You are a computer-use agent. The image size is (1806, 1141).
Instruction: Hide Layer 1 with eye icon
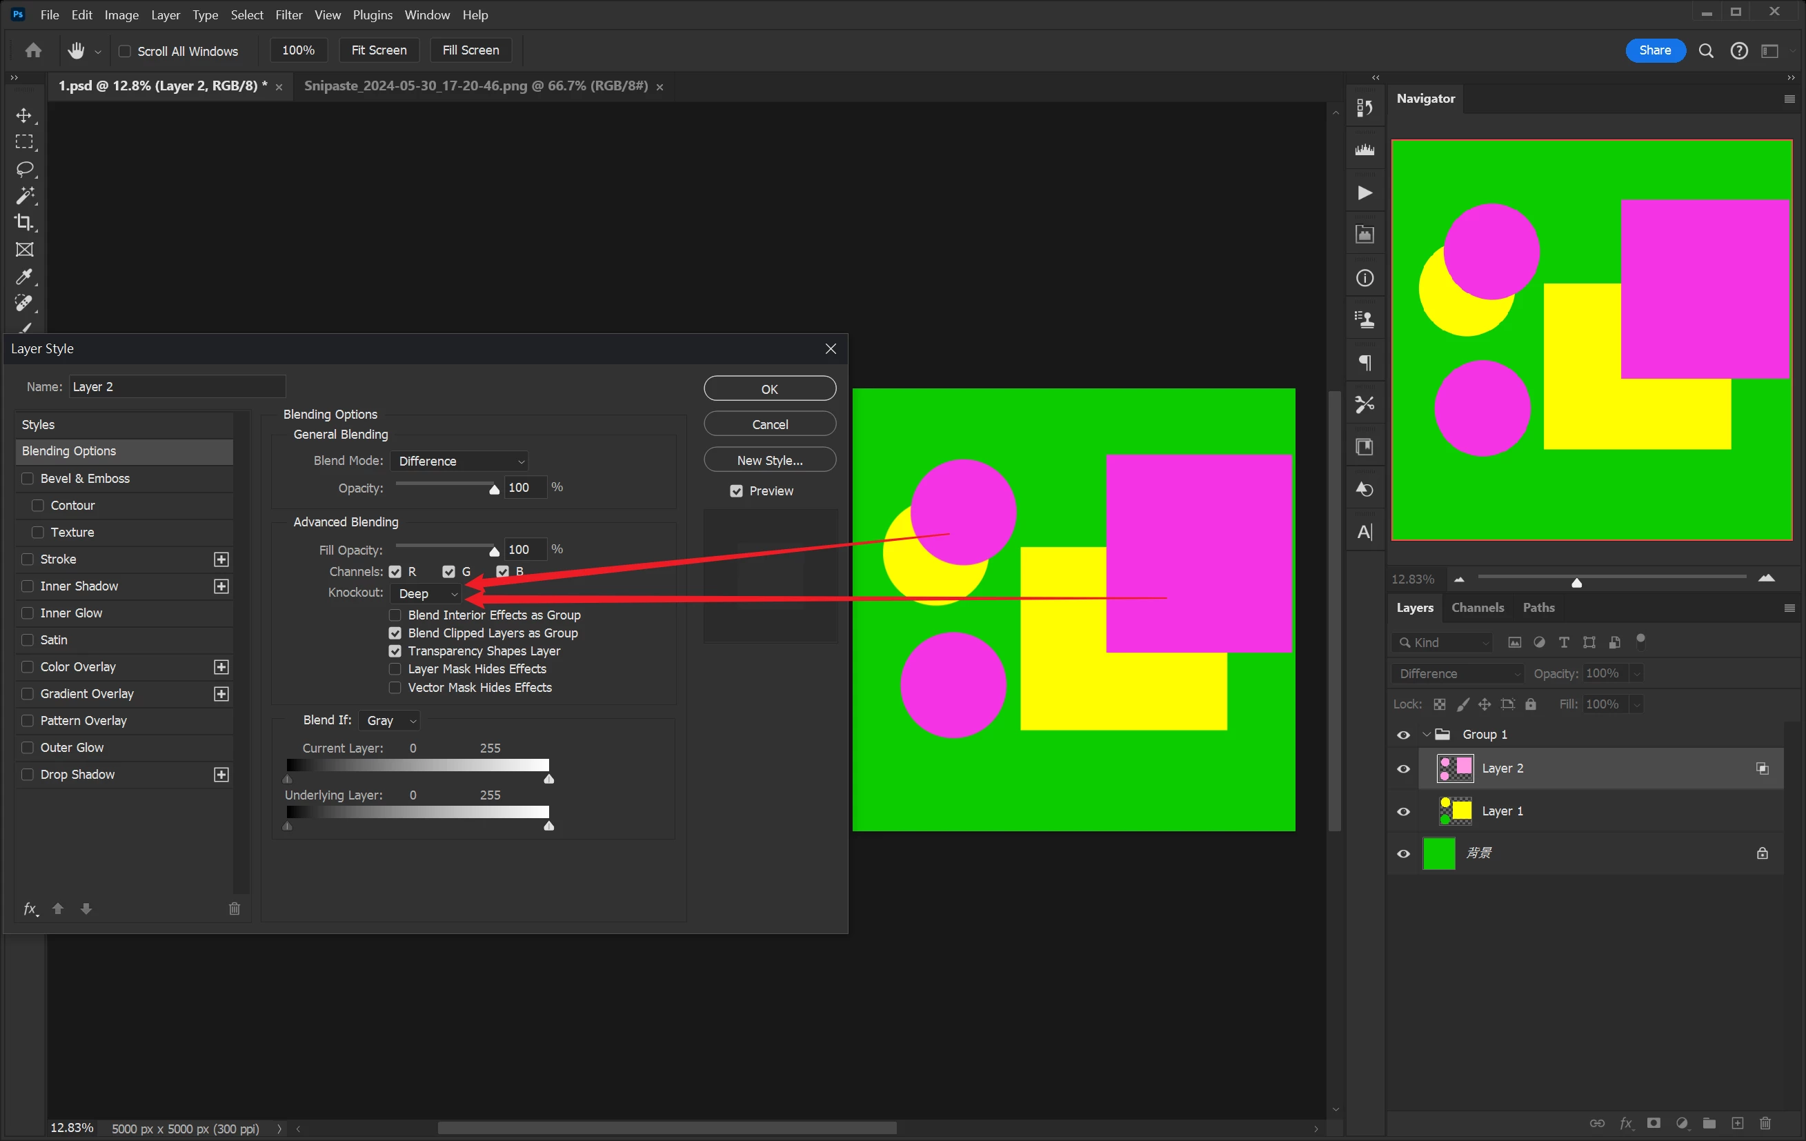[1403, 811]
